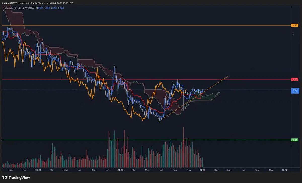302x183 pixels.
Task: Click the blue 0.69 current price label
Action: pyautogui.click(x=295, y=90)
